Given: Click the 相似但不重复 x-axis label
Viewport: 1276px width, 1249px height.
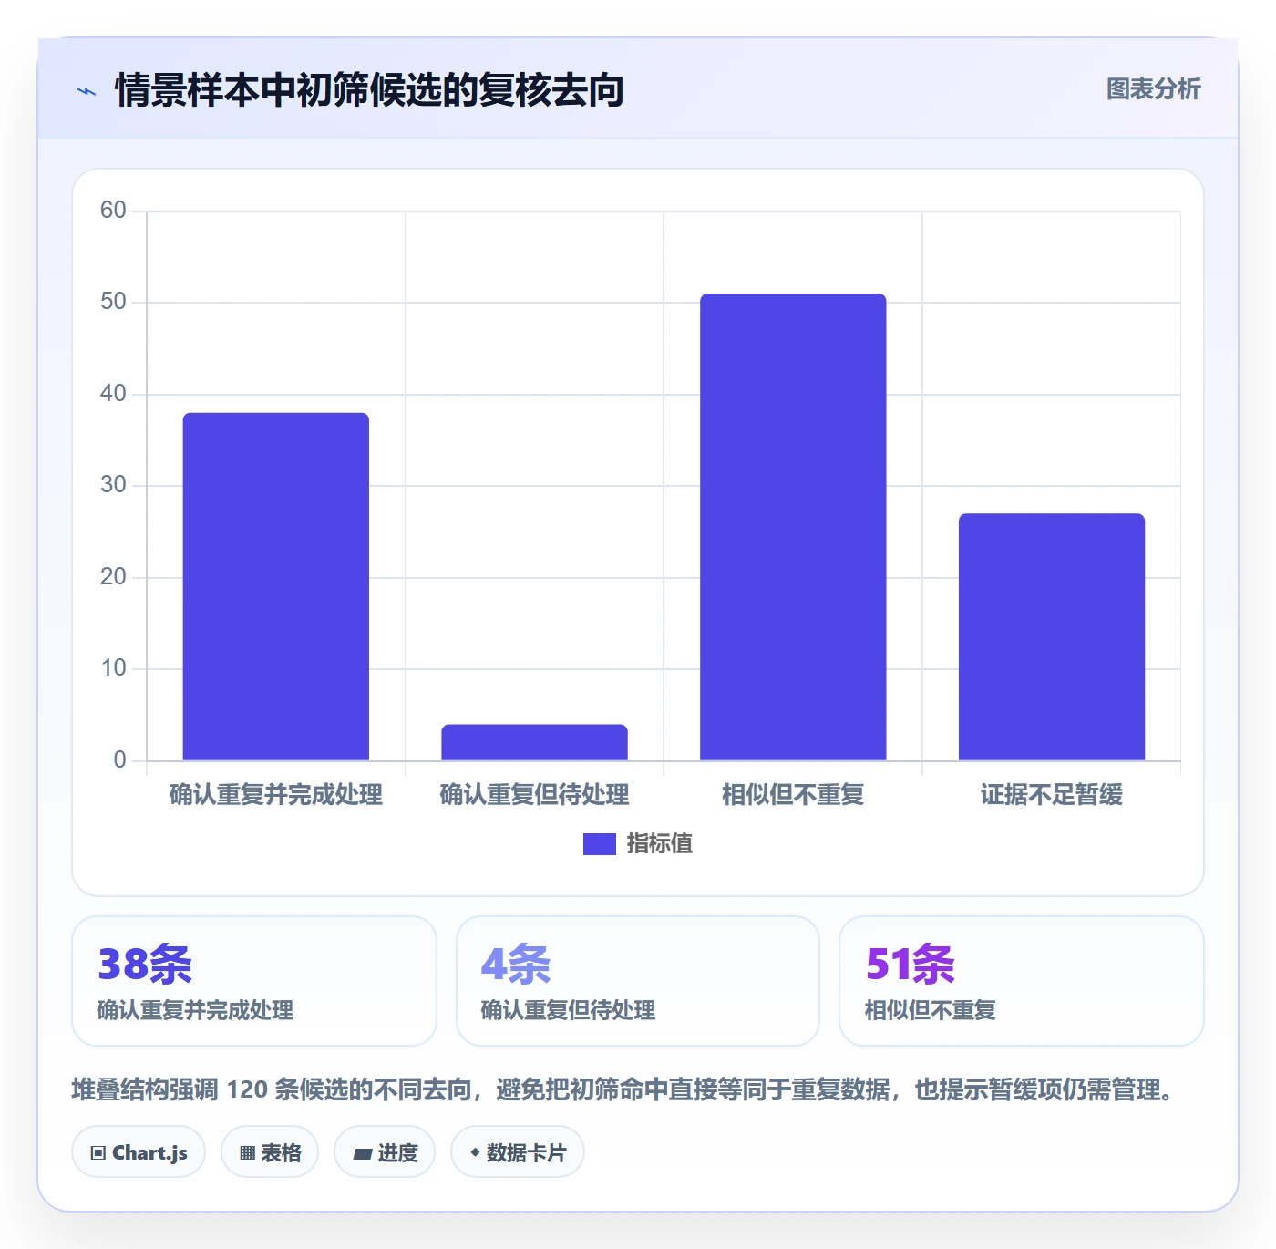Looking at the screenshot, I should coord(793,795).
